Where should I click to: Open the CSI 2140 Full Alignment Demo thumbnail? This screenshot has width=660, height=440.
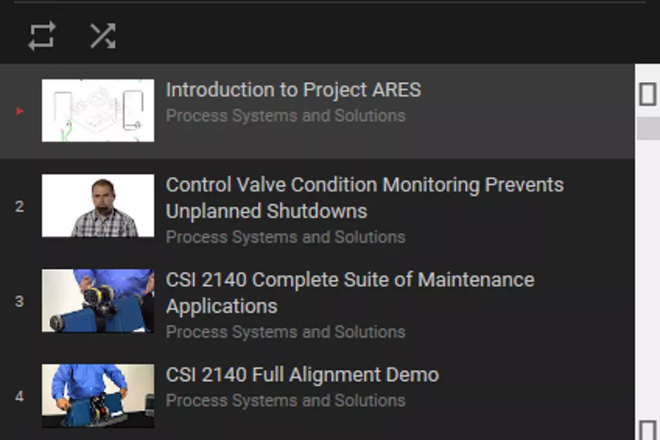click(x=98, y=396)
